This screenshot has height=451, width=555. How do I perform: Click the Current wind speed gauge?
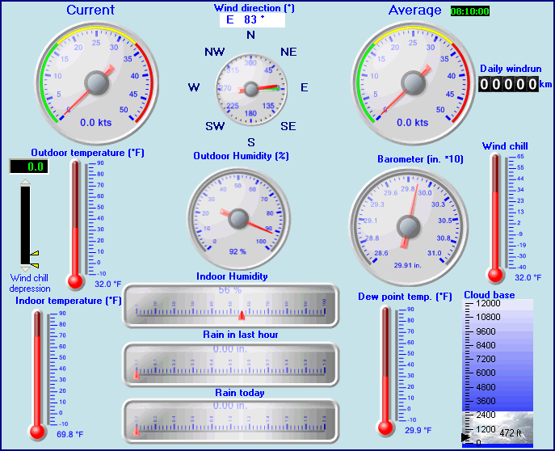(x=96, y=83)
